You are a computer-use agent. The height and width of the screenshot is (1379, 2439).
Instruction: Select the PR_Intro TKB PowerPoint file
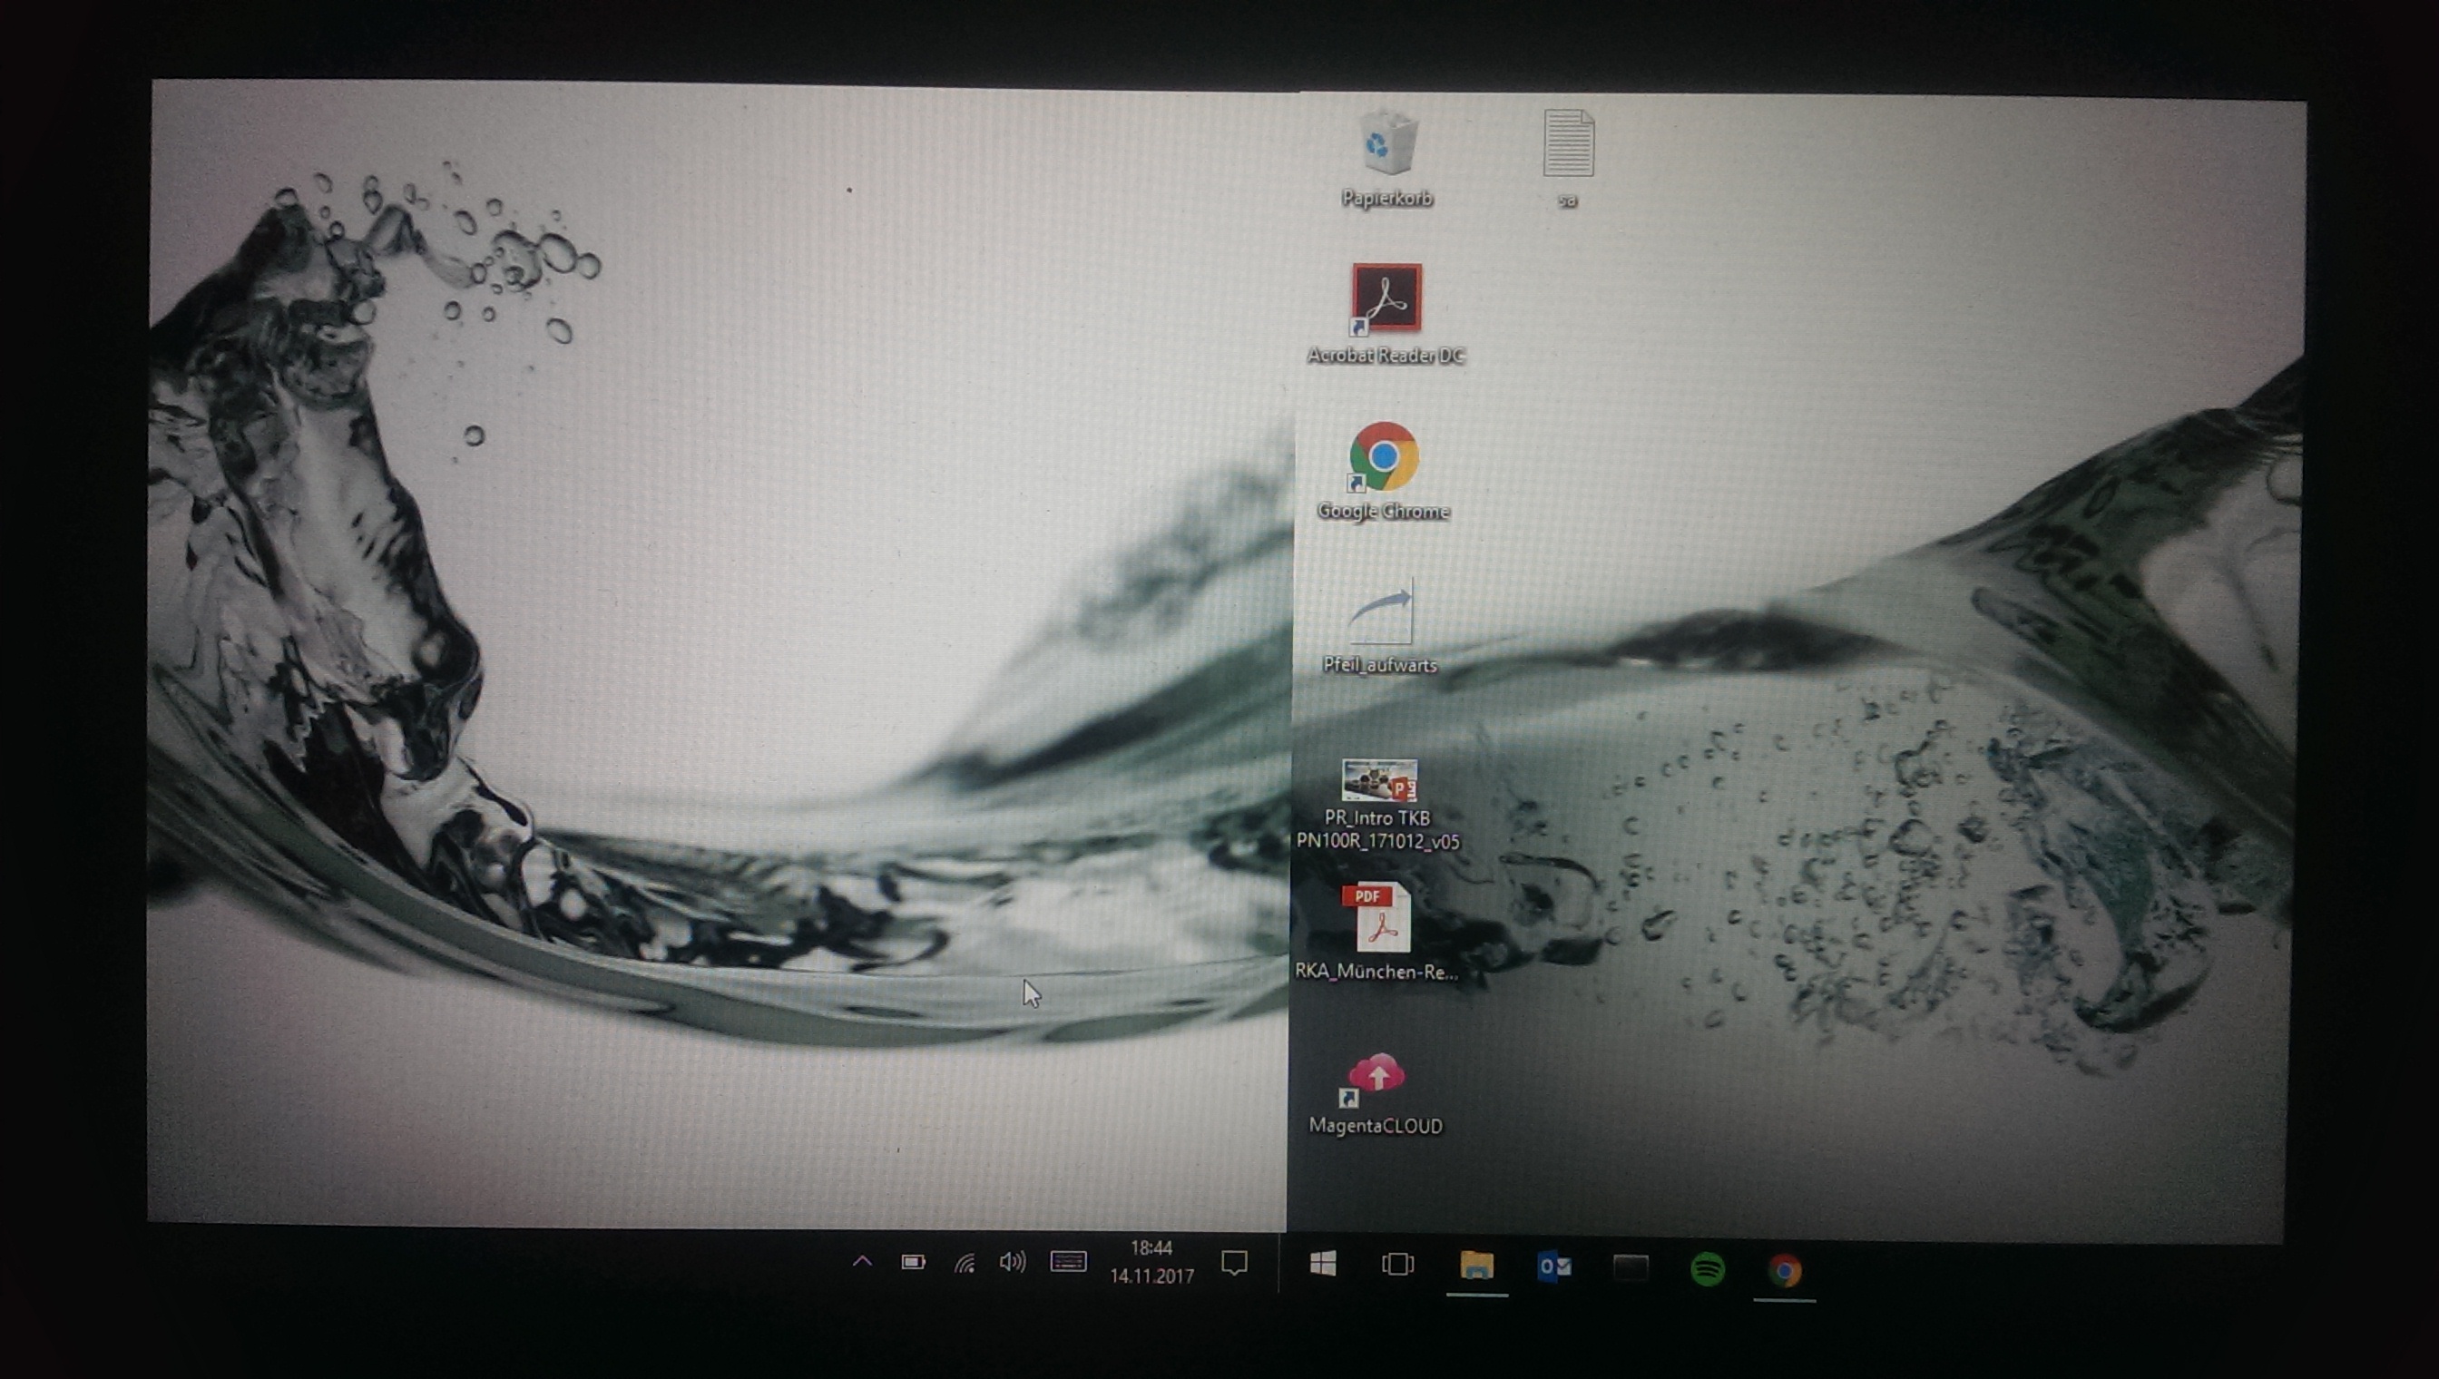click(1379, 782)
